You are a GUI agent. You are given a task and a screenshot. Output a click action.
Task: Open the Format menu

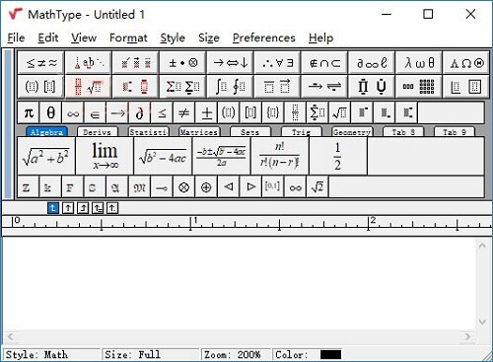pos(128,37)
